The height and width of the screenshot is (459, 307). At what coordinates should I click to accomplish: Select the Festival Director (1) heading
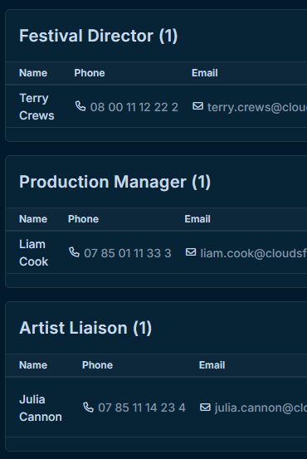[99, 36]
